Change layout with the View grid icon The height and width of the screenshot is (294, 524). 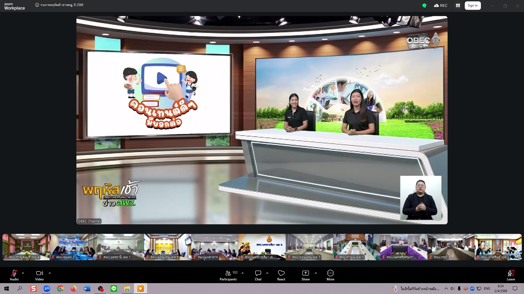pyautogui.click(x=458, y=5)
